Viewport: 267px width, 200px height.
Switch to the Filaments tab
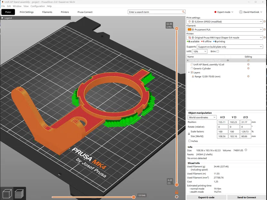click(47, 12)
